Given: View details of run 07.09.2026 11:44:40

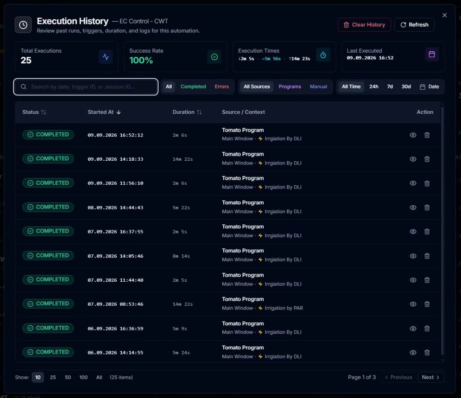Looking at the screenshot, I should tap(413, 280).
